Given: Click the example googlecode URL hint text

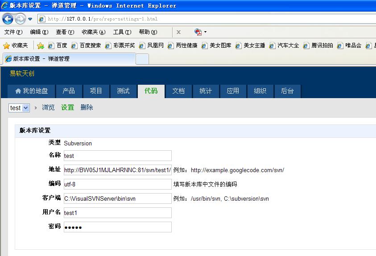Looking at the screenshot, I should point(237,170).
